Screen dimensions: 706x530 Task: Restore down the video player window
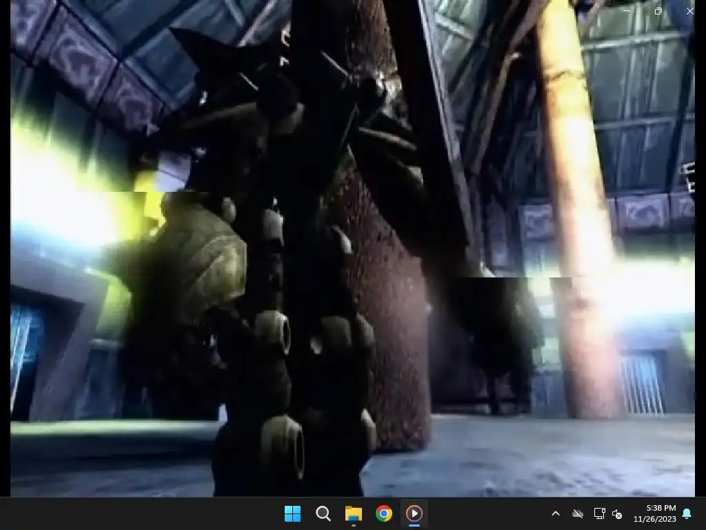coord(658,11)
